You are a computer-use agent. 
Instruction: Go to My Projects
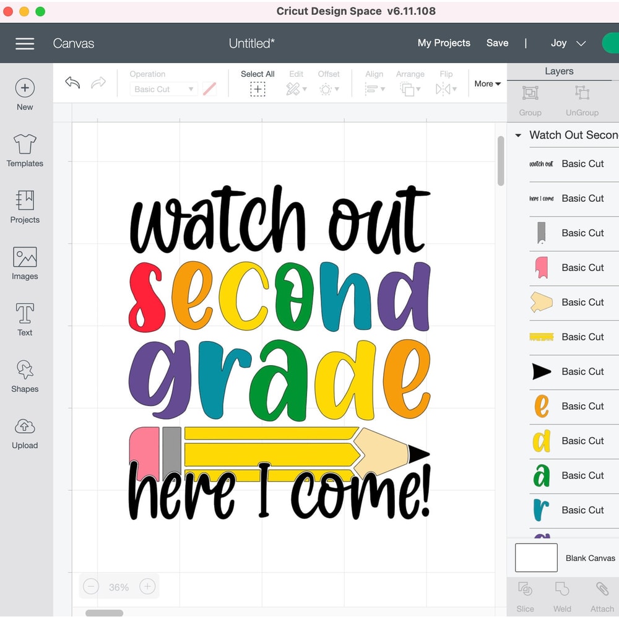[444, 43]
